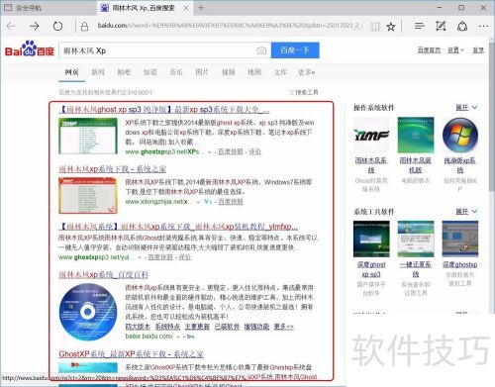Click the 深度ghost xp sp3 thumbnail
495x387 pixels.
coord(371,239)
